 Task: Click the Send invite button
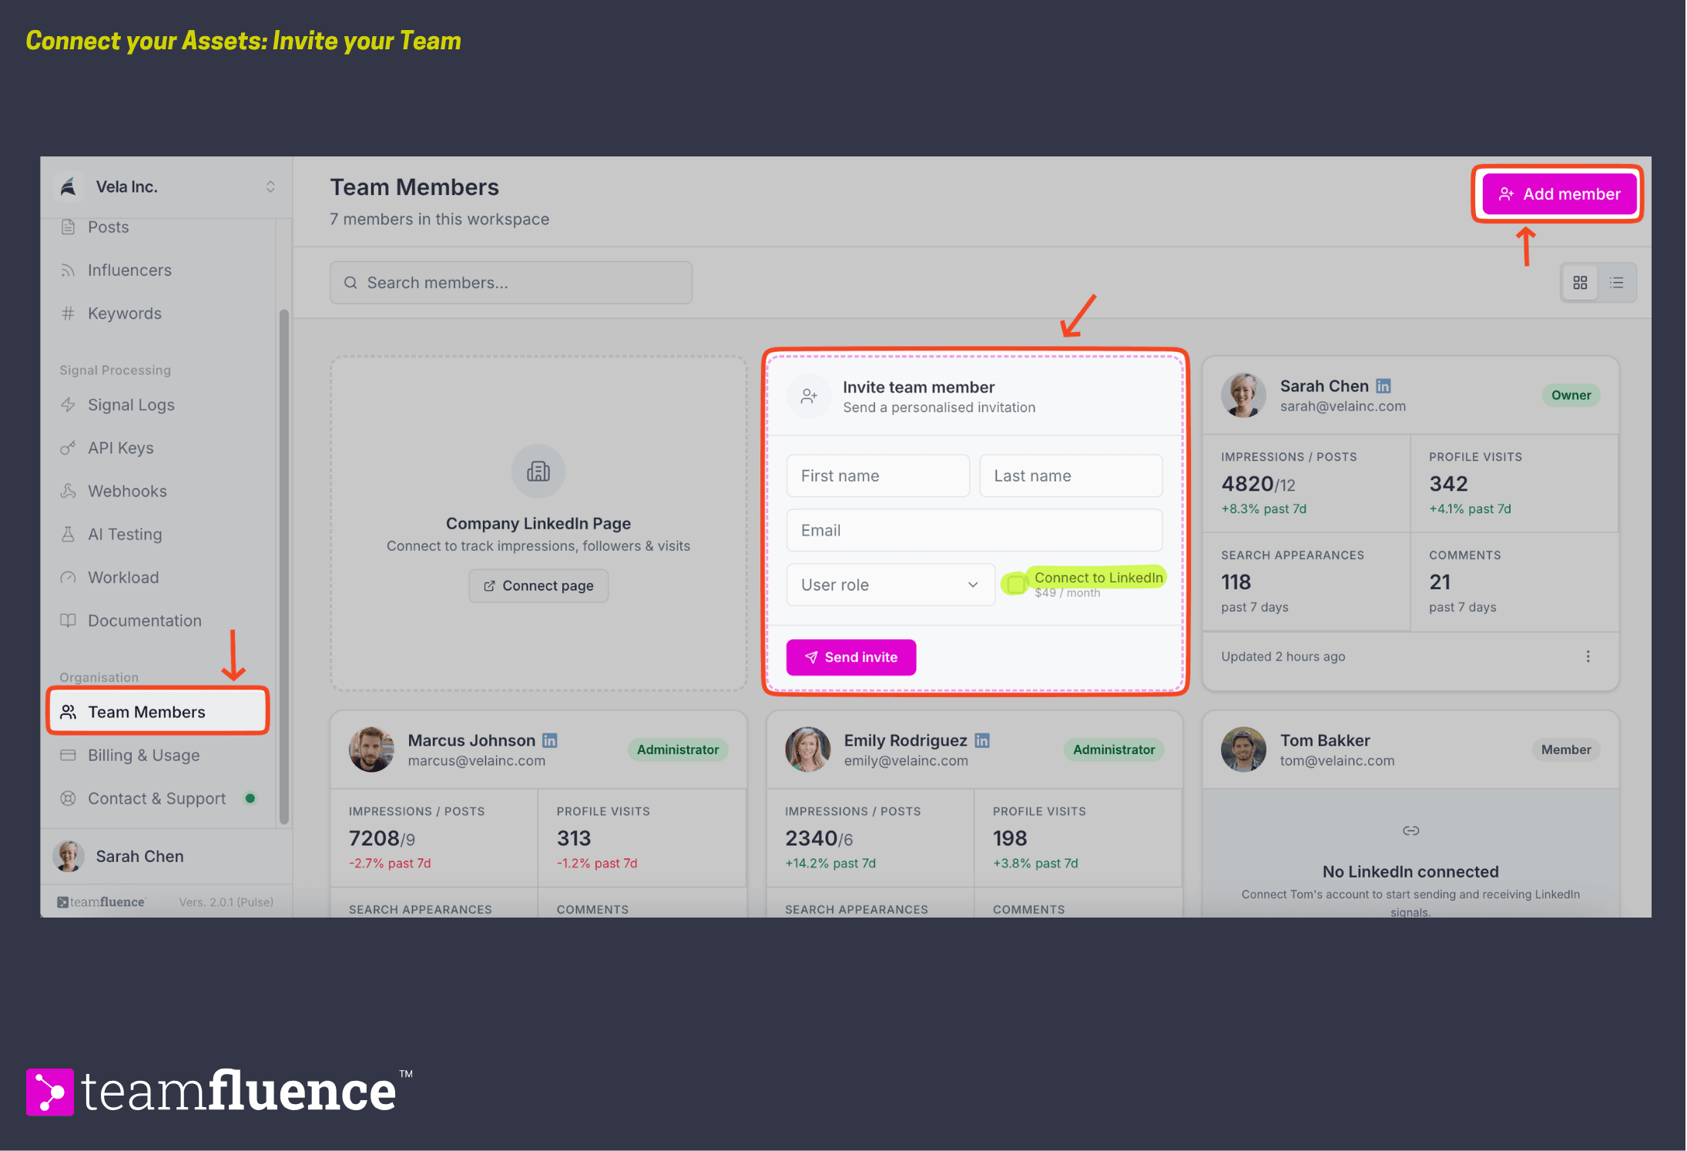pyautogui.click(x=851, y=658)
